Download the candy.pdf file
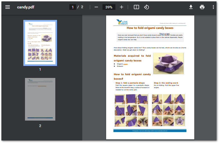 pyautogui.click(x=191, y=7)
